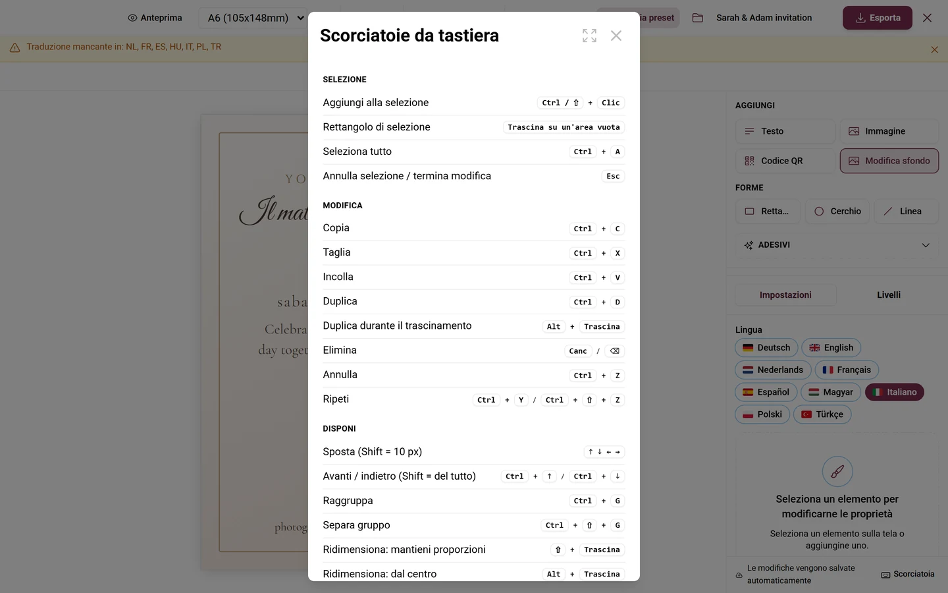Click the brush icon in properties panel

pyautogui.click(x=837, y=472)
